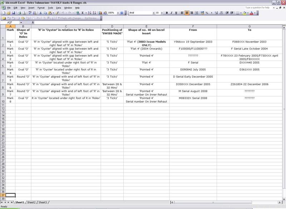Screen dimensions: 286x209
Task: Click the Merge and Center icon
Action: pos(196,13)
